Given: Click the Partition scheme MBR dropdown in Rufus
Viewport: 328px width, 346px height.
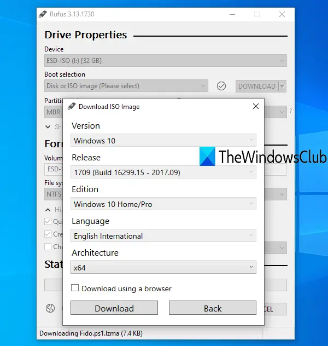Looking at the screenshot, I should pos(54,112).
